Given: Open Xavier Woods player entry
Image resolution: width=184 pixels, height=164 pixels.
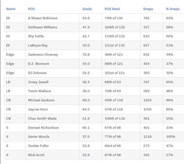Looking at the screenshot, I should click(39, 137).
